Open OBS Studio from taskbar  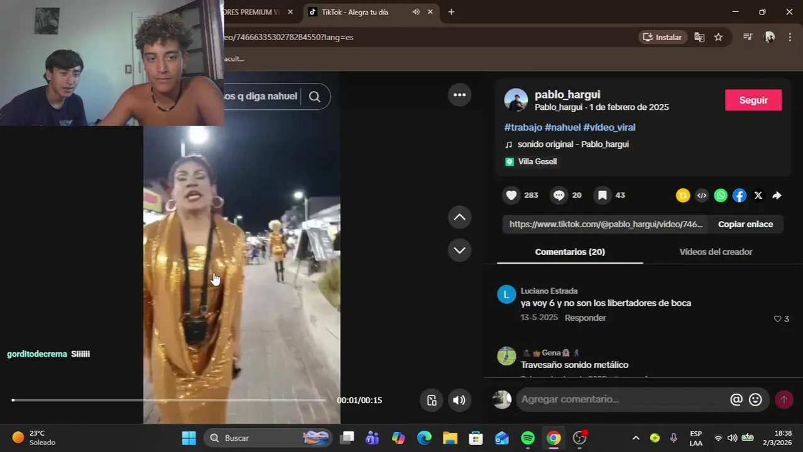579,438
